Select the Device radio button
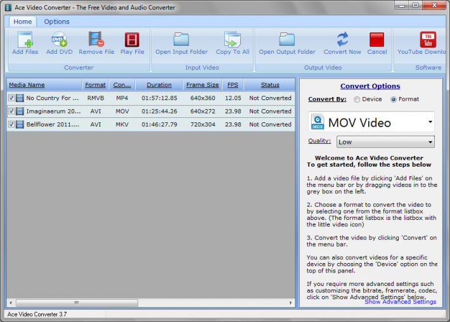Viewport: 450px width, 322px height. click(357, 100)
